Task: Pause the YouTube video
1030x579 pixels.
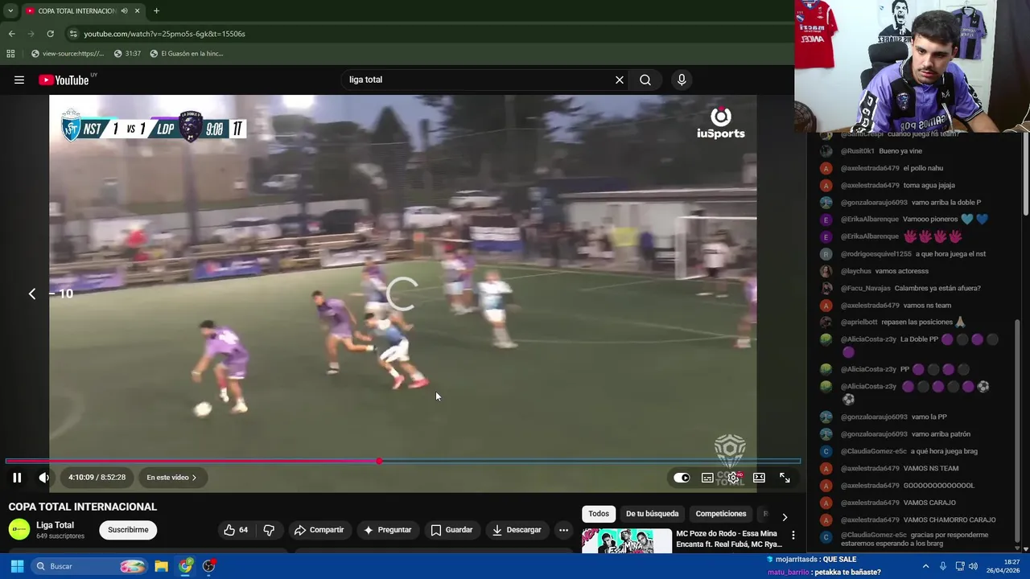Action: point(17,478)
